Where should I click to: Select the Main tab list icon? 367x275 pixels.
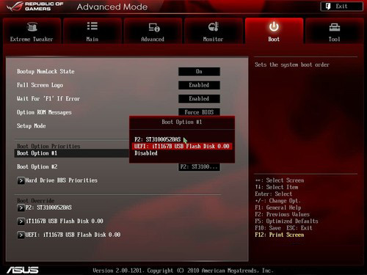(x=92, y=26)
